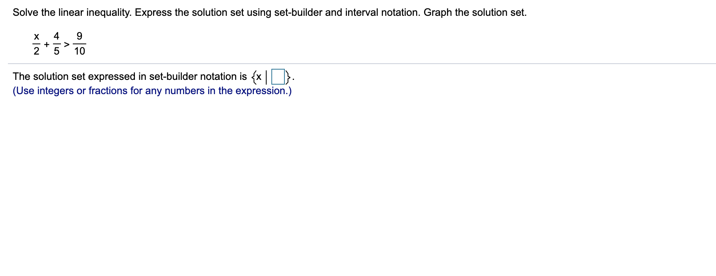Click the fraction x/2 in the inequality

pyautogui.click(x=36, y=43)
